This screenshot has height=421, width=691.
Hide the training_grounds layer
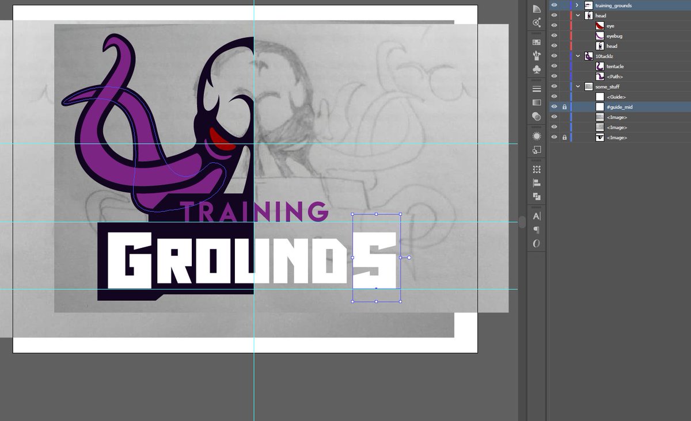pyautogui.click(x=554, y=5)
